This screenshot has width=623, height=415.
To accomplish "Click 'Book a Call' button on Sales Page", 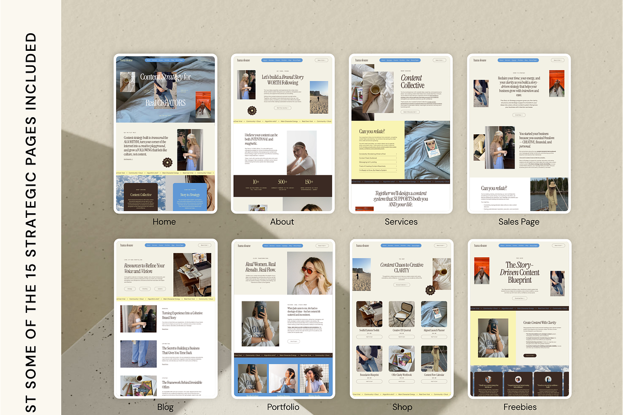I will 559,60.
